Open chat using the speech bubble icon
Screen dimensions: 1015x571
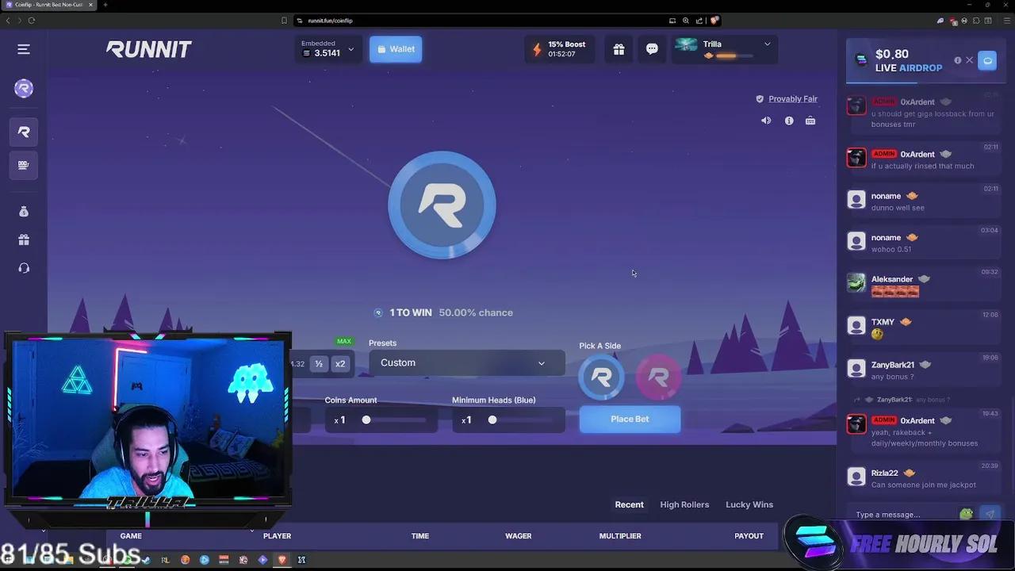tap(652, 48)
